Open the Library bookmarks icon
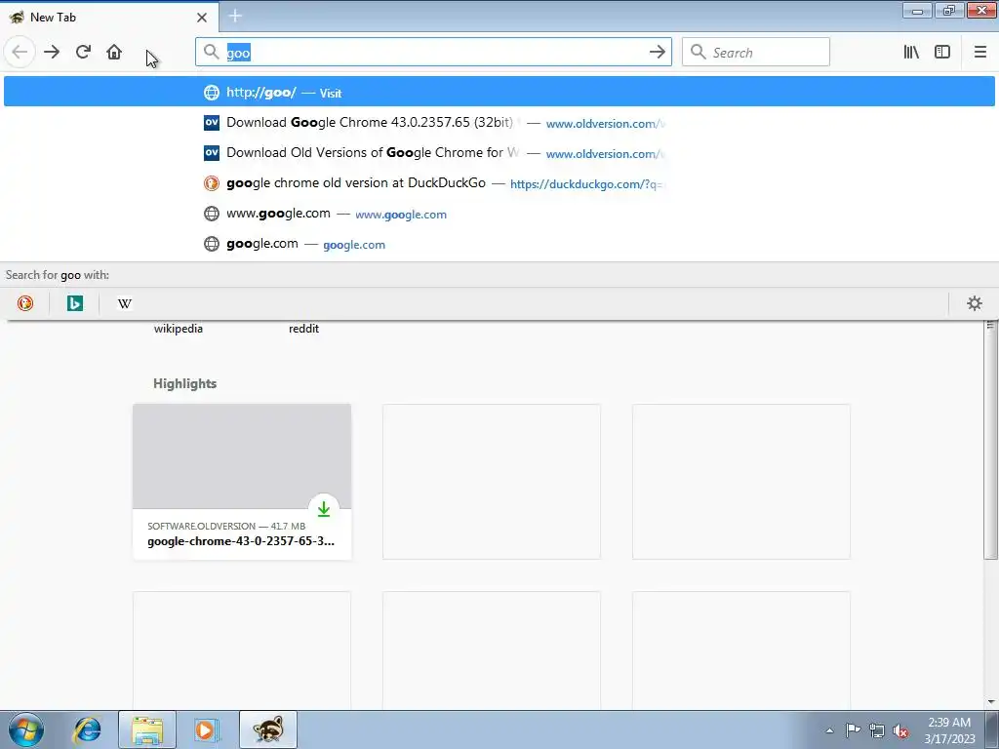This screenshot has height=749, width=999. [911, 53]
